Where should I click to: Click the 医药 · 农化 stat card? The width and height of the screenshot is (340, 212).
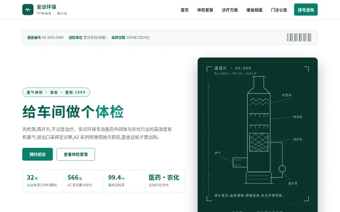(164, 181)
